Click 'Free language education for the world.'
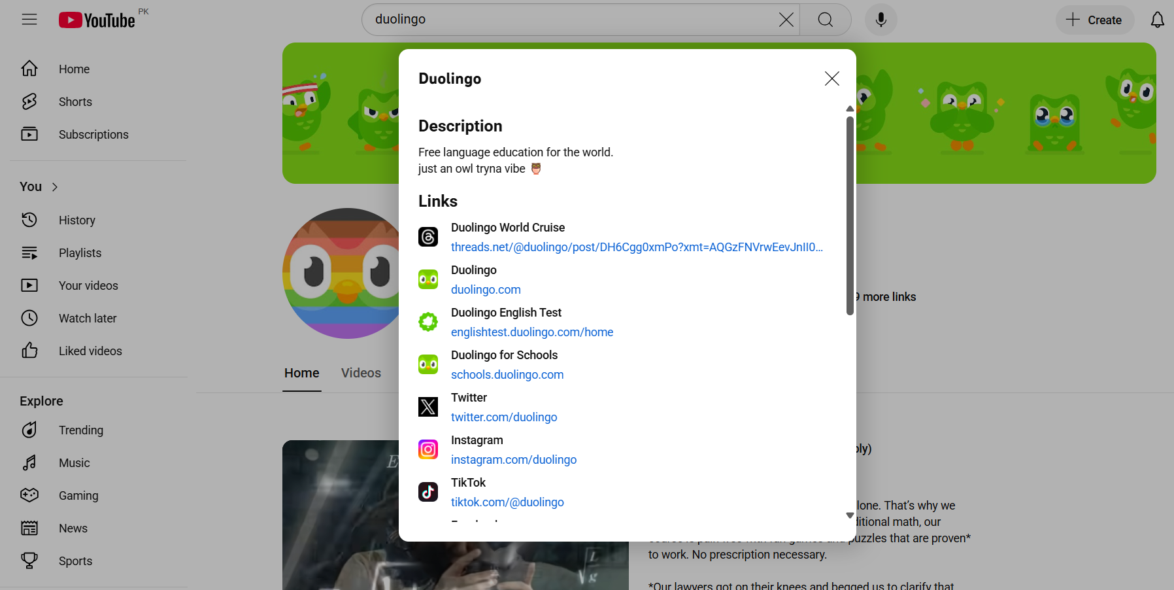1174x590 pixels. (516, 152)
